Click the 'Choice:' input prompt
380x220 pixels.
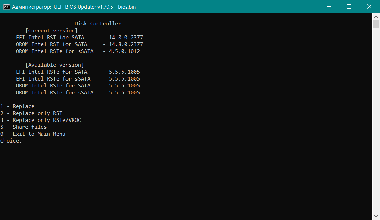point(11,141)
